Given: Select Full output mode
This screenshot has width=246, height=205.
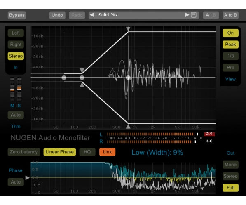Looking at the screenshot, I should click(x=230, y=188).
